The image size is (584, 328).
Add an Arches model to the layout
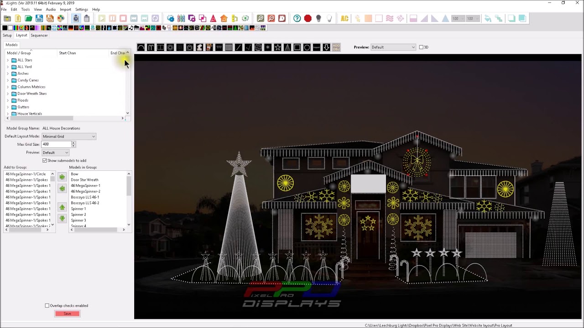pyautogui.click(x=141, y=47)
